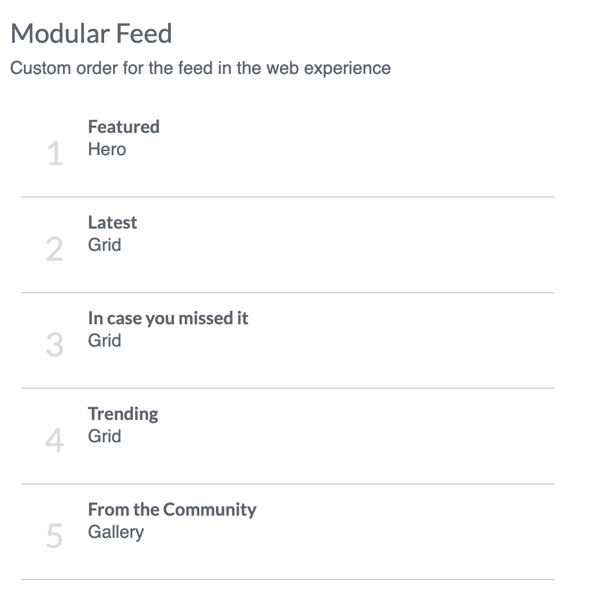This screenshot has height=593, width=600.
Task: Select the Featured module title
Action: click(124, 127)
